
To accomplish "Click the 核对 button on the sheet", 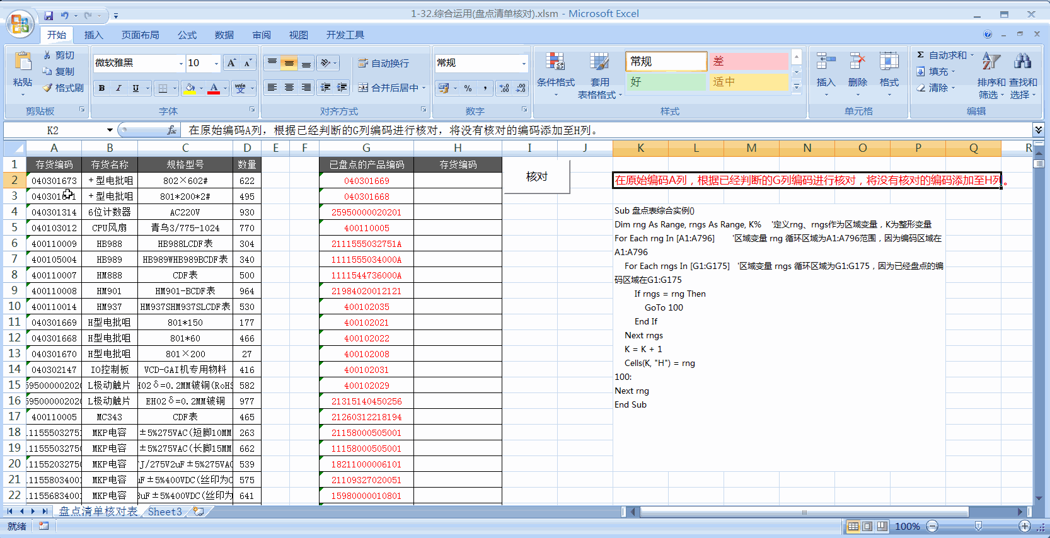I will [x=537, y=177].
